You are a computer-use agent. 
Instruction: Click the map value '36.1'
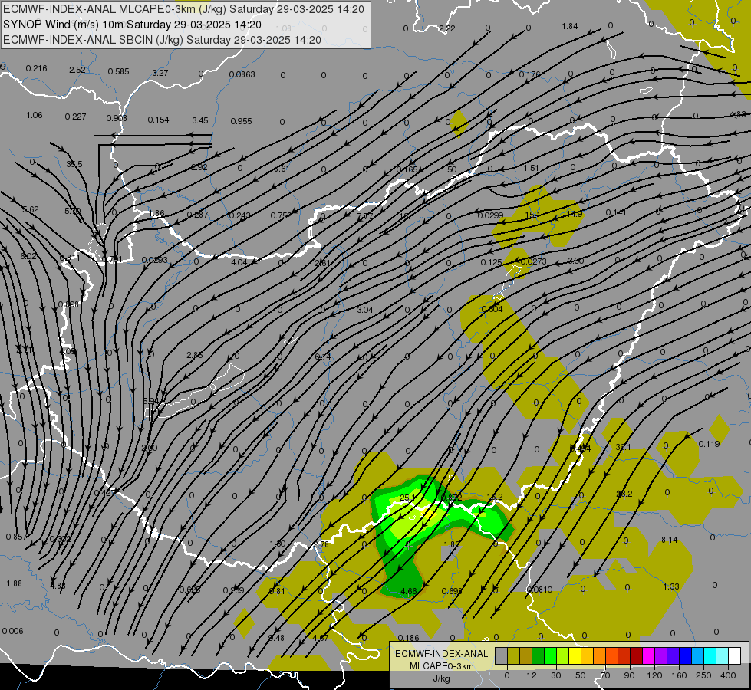(623, 447)
